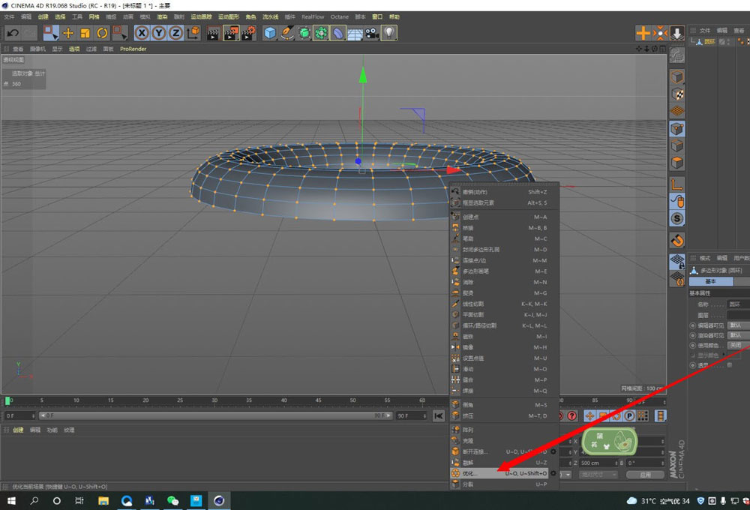The width and height of the screenshot is (750, 510).
Task: Toggle the Y axis lock
Action: tap(158, 33)
